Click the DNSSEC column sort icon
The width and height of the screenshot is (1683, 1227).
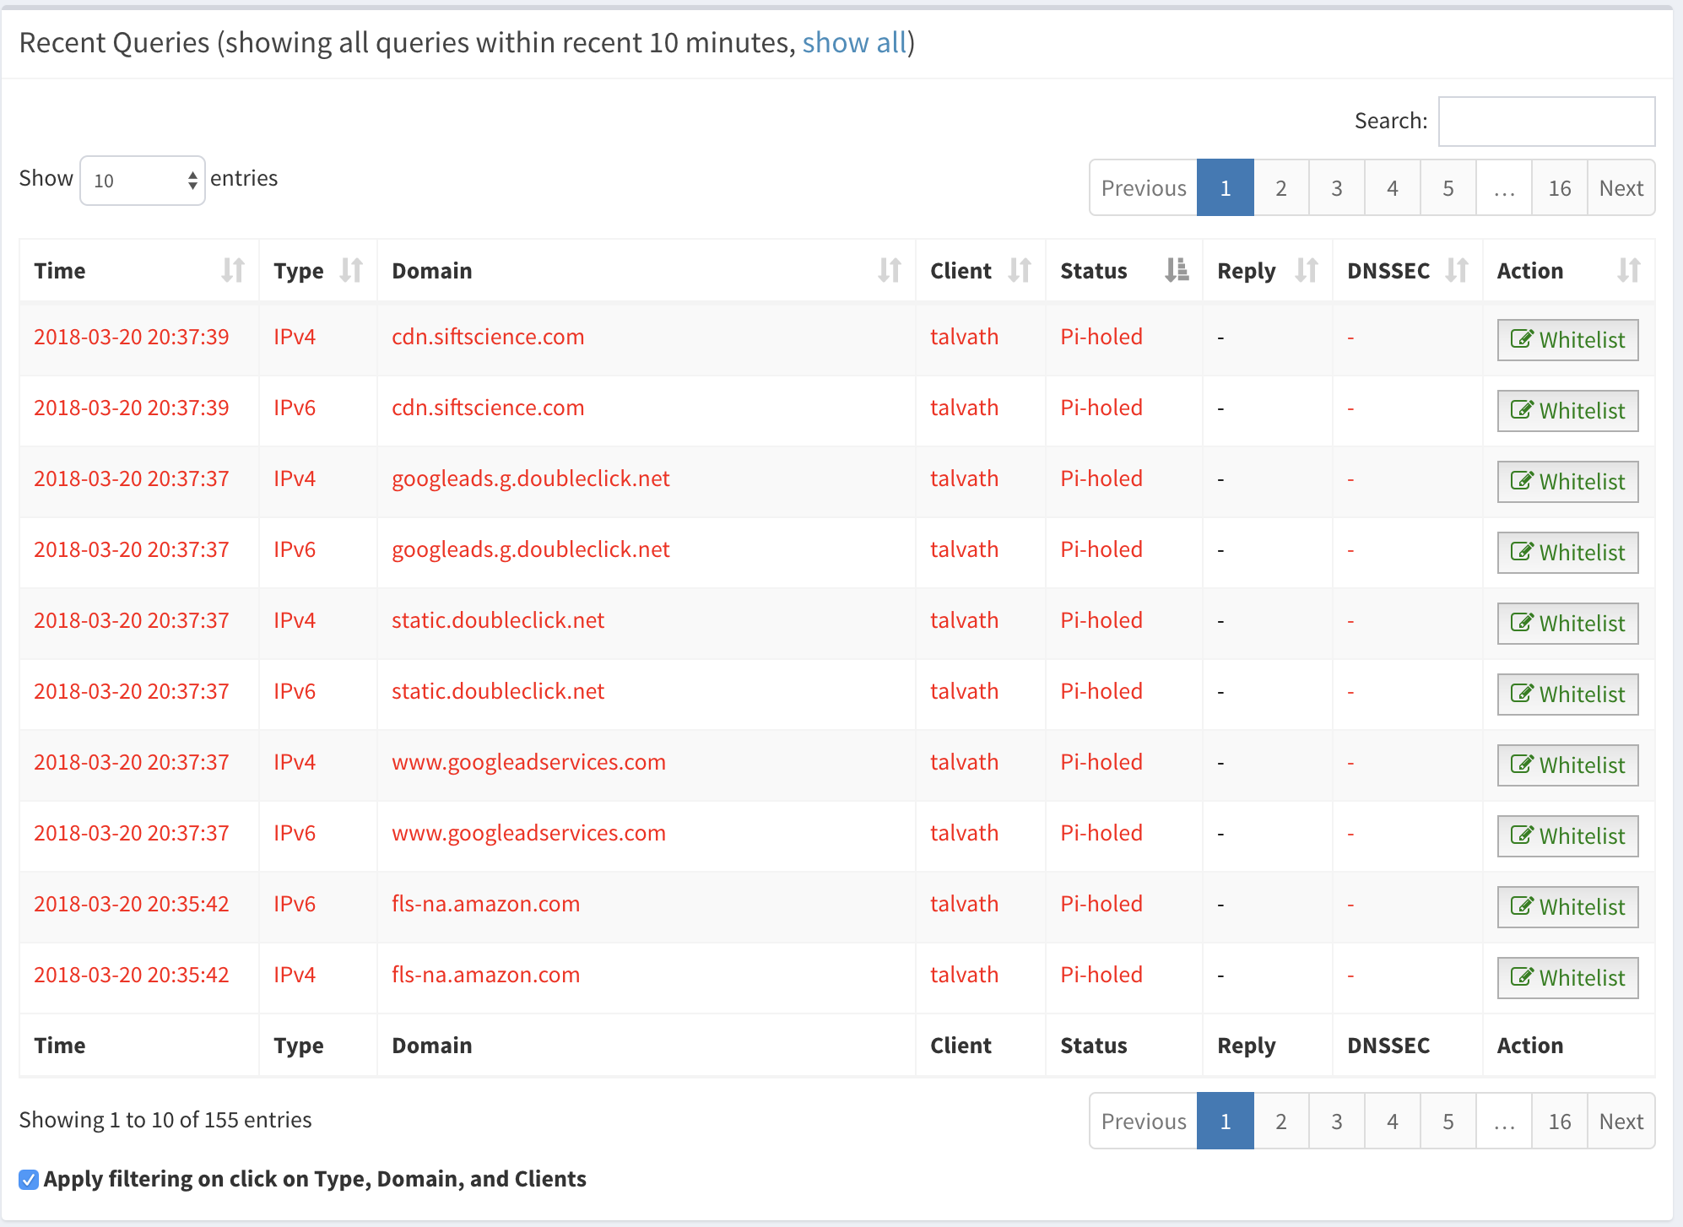tap(1457, 270)
